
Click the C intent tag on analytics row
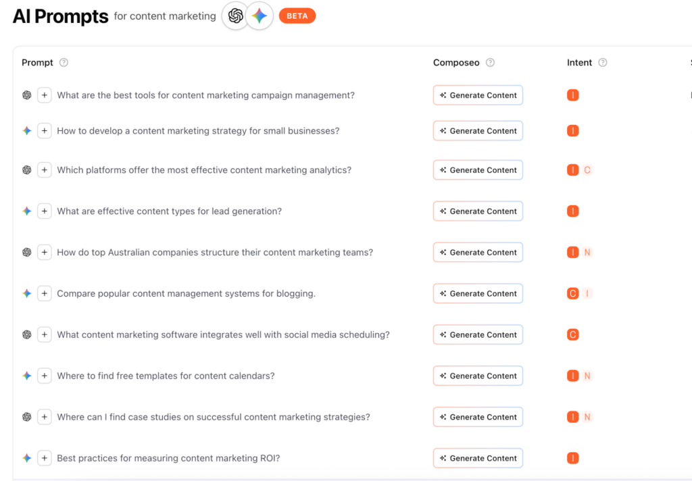click(x=587, y=170)
